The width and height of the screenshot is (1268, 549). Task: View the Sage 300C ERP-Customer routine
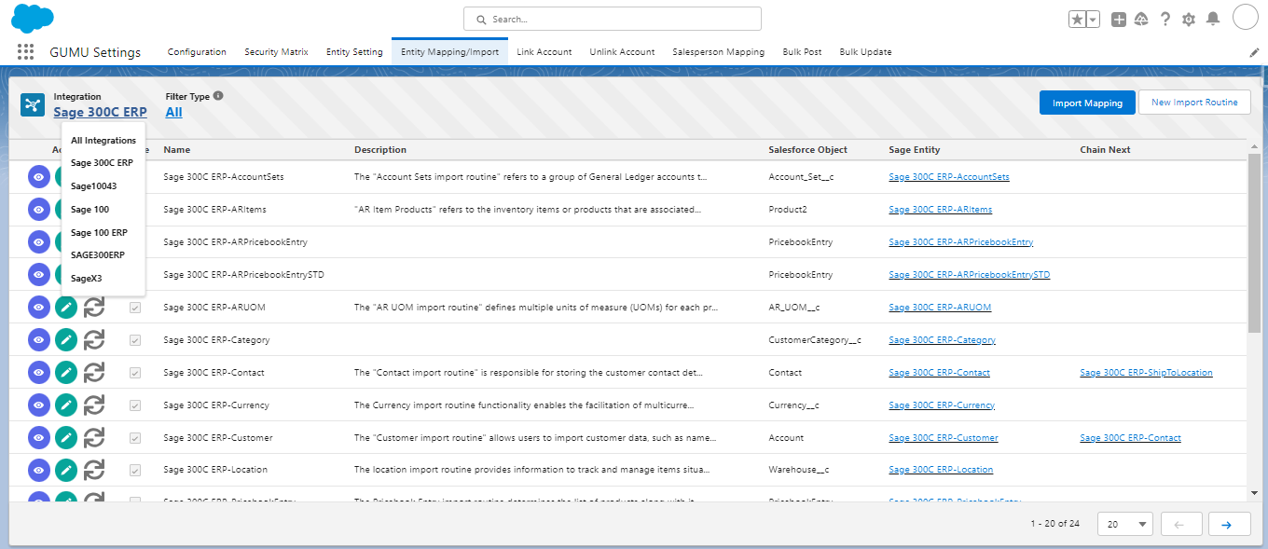coord(38,438)
